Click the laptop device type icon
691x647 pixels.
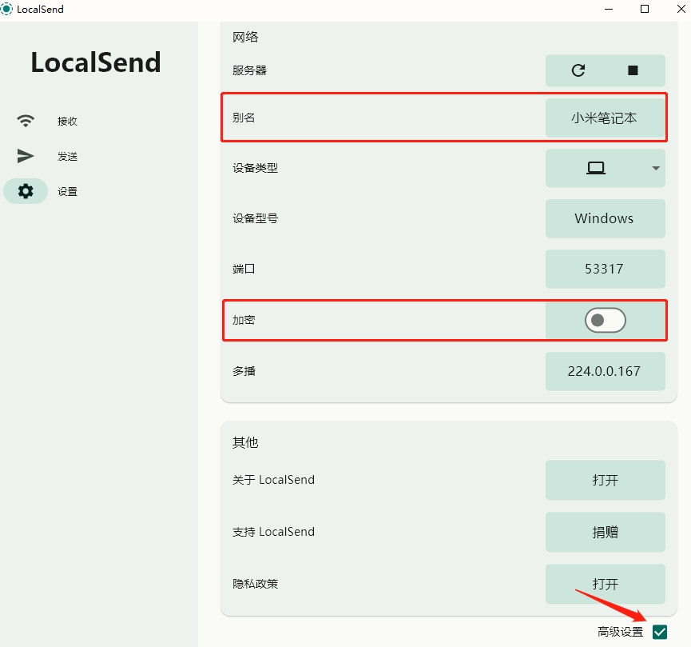[x=596, y=168]
